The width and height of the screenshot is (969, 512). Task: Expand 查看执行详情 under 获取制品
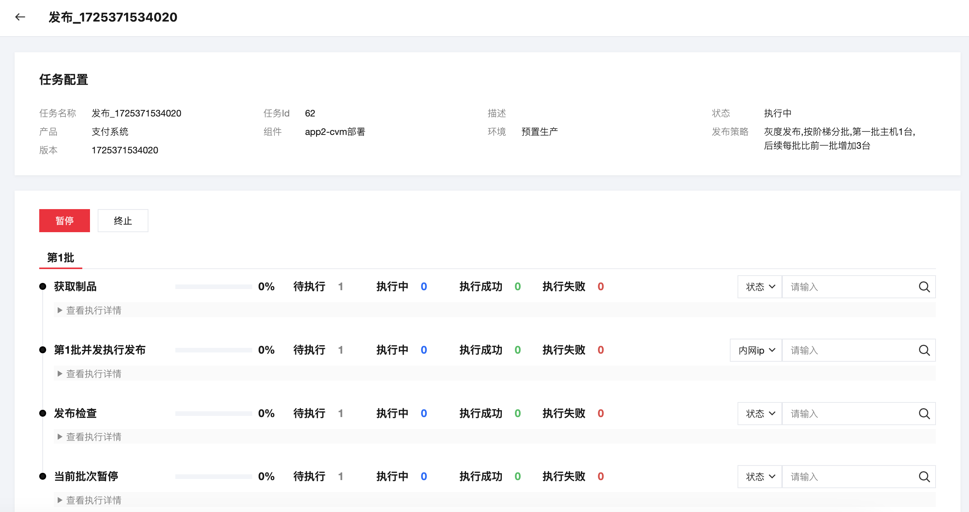pos(89,310)
